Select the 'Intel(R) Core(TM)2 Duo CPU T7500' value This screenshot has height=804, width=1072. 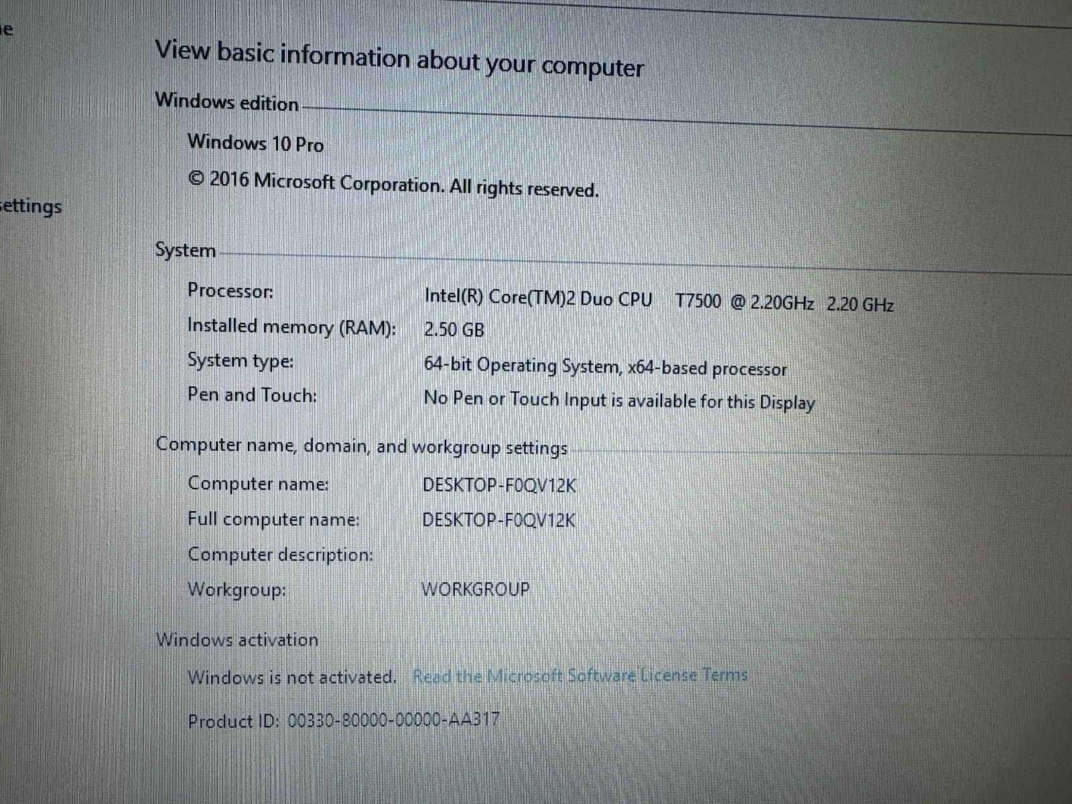tap(659, 300)
